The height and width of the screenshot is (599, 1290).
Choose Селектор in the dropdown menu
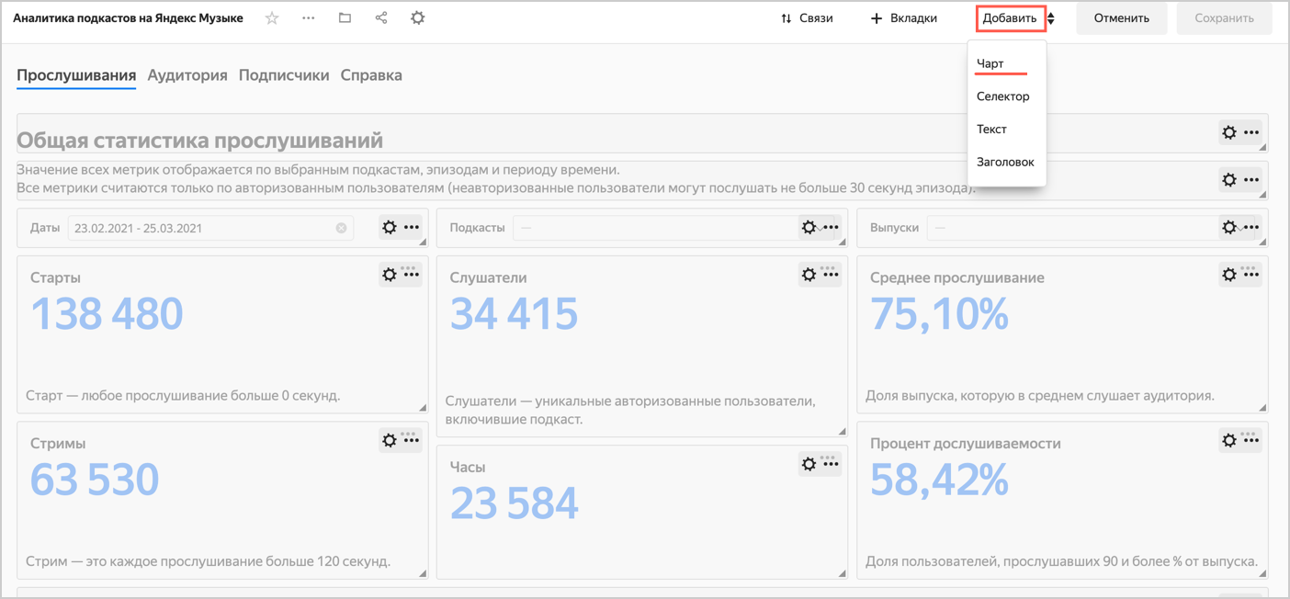[1002, 96]
